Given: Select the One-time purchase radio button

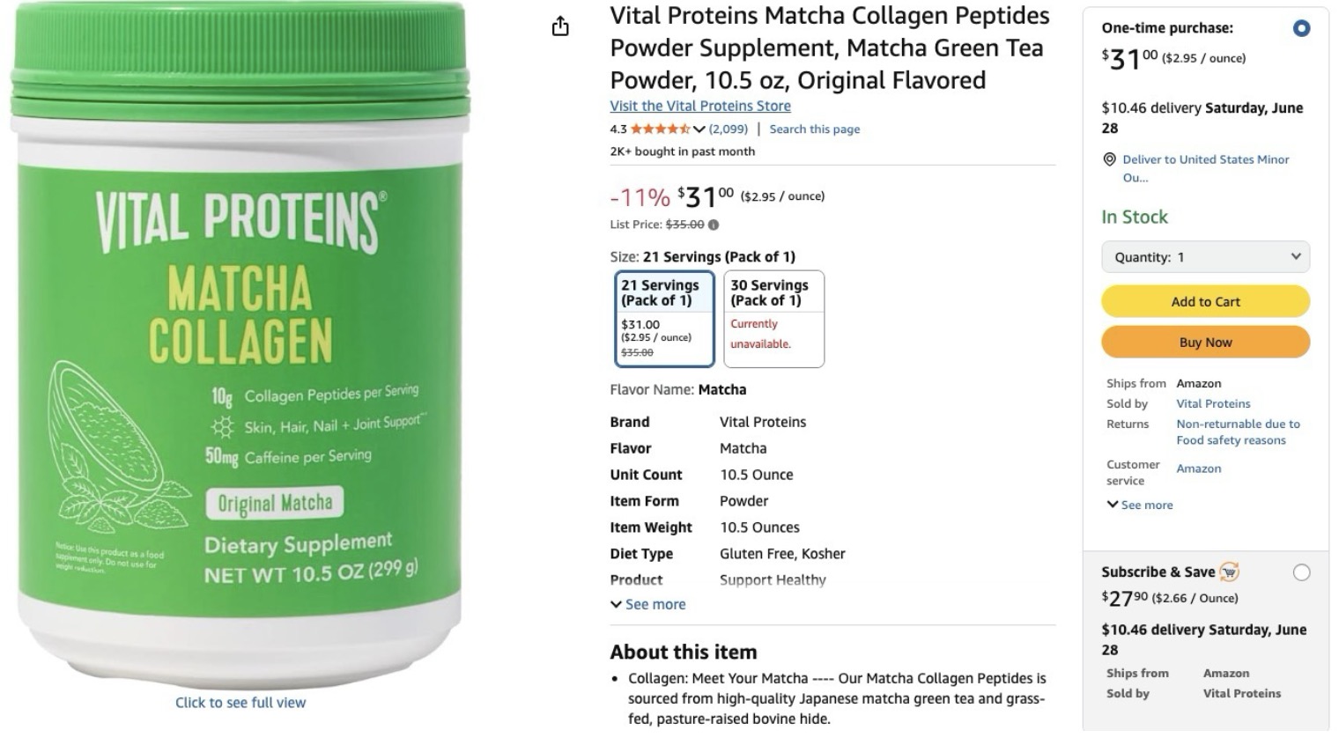Looking at the screenshot, I should (1301, 28).
